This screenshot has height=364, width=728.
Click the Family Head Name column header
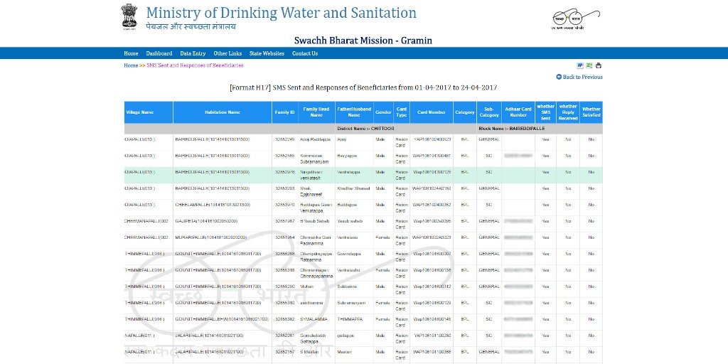(x=316, y=112)
